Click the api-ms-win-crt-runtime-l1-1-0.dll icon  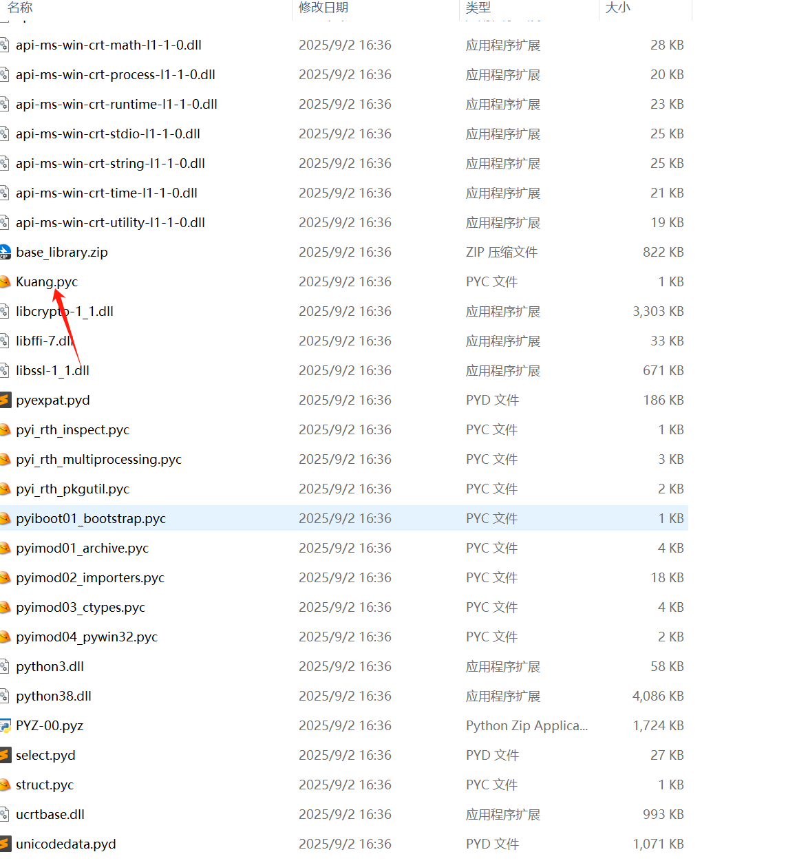5,105
